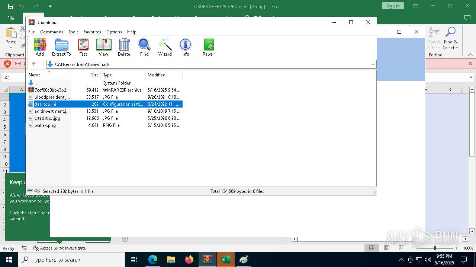Open the Excel comments icon
The width and height of the screenshot is (476, 267).
pos(467,18)
